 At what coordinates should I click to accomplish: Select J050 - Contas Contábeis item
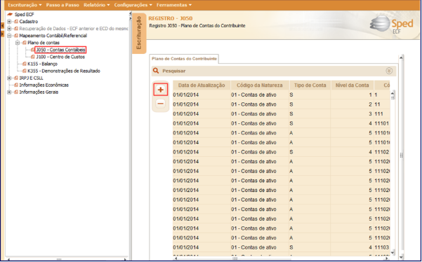tap(60, 50)
